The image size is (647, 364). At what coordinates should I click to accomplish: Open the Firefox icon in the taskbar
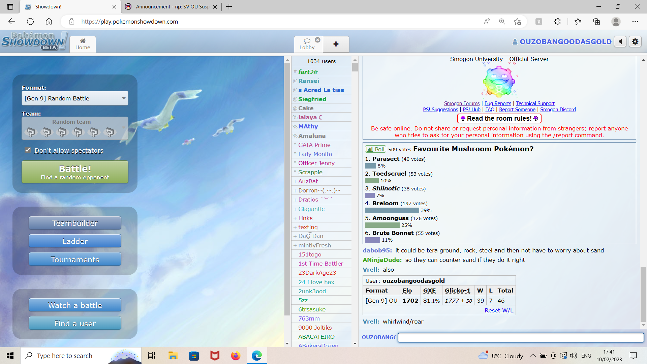coord(236,356)
